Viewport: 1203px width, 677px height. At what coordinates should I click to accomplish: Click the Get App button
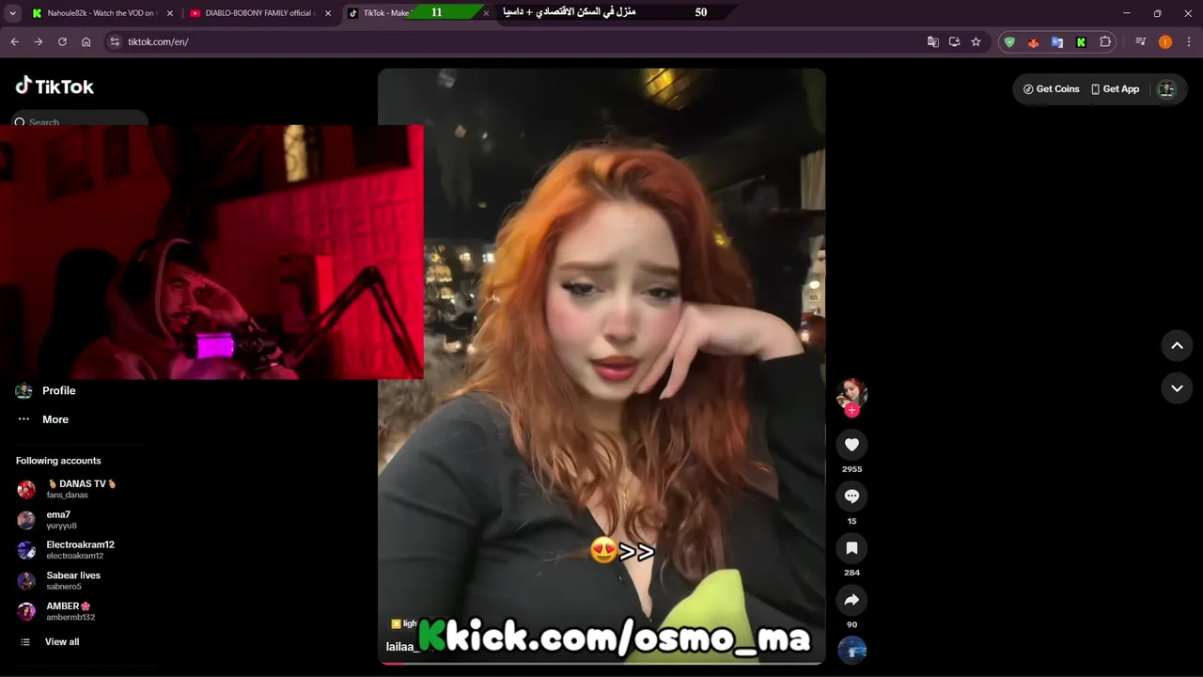[1115, 89]
